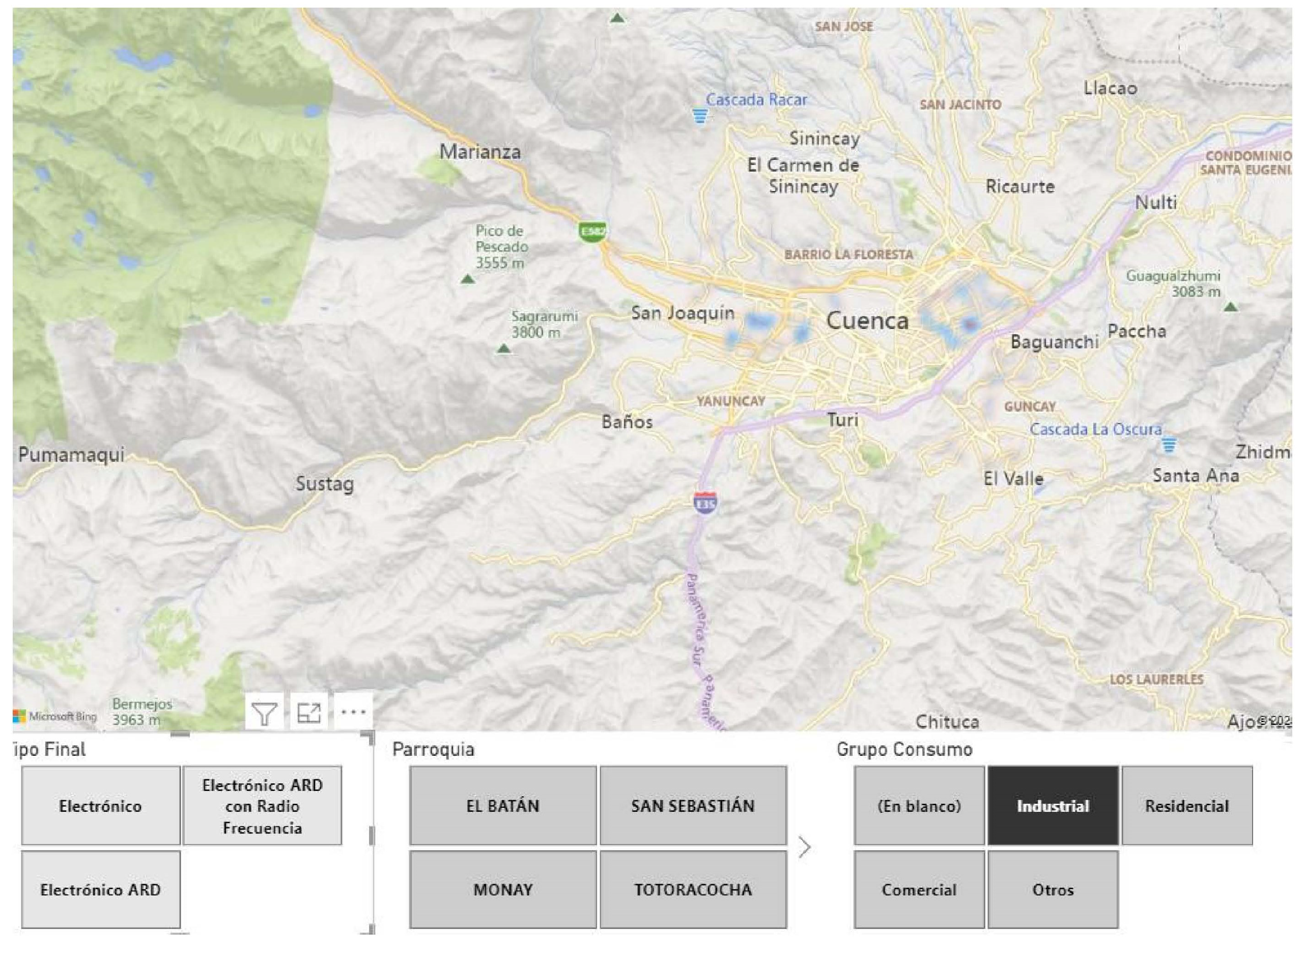Image resolution: width=1304 pixels, height=954 pixels.
Task: Select the (En blanco) slicer option
Action: [x=919, y=806]
